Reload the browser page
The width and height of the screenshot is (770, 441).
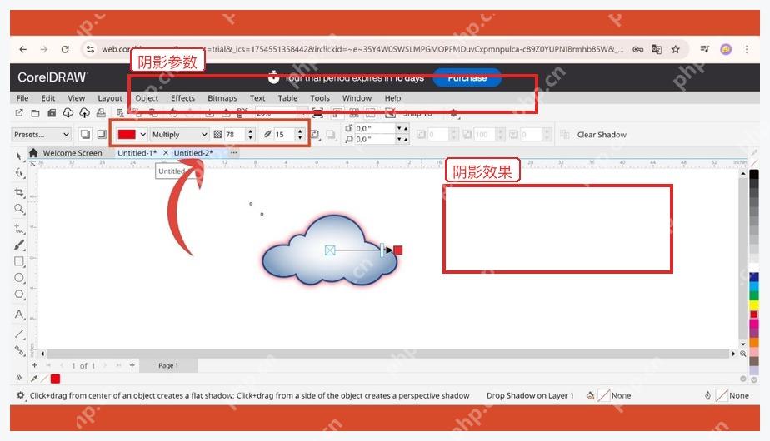point(65,49)
